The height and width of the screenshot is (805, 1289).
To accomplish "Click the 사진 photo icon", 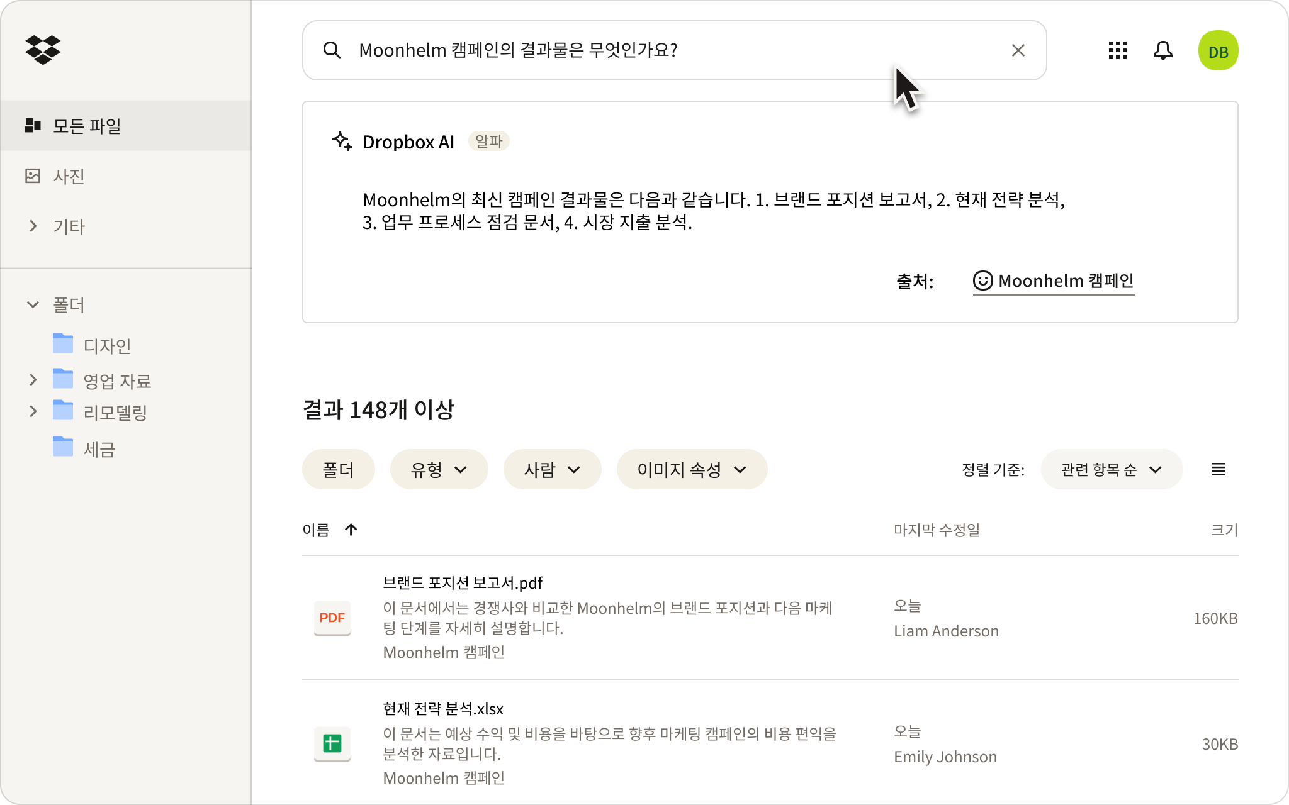I will 33,175.
